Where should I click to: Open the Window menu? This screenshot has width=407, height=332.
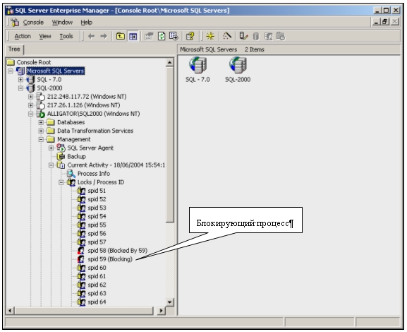pyautogui.click(x=62, y=23)
